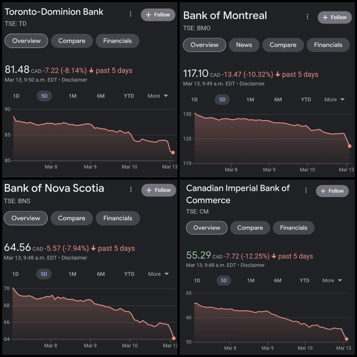
Task: Open three-dot menu for Canadian Imperial Bank
Action: 306,190
